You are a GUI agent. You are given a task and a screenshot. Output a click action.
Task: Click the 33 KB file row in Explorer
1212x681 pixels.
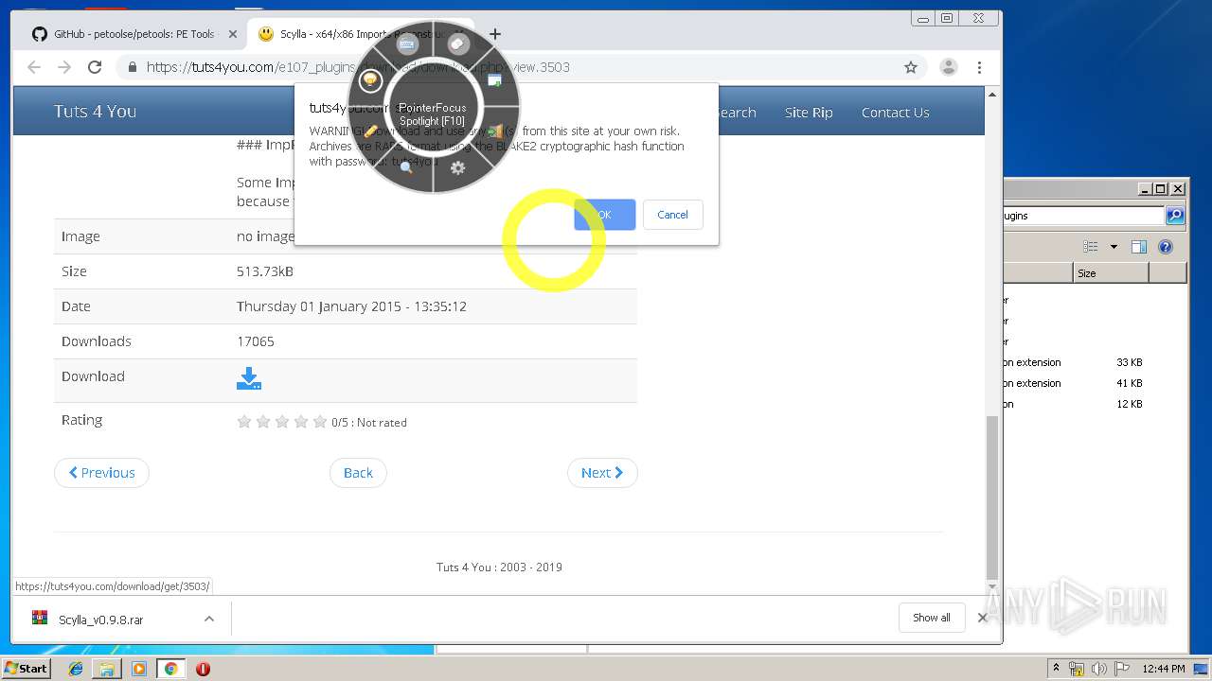point(1095,362)
